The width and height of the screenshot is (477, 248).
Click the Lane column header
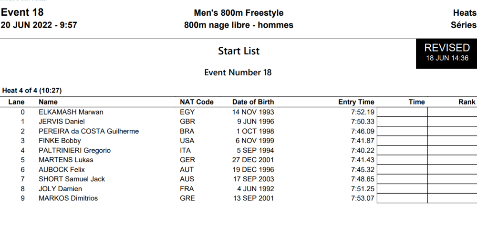[x=16, y=102]
